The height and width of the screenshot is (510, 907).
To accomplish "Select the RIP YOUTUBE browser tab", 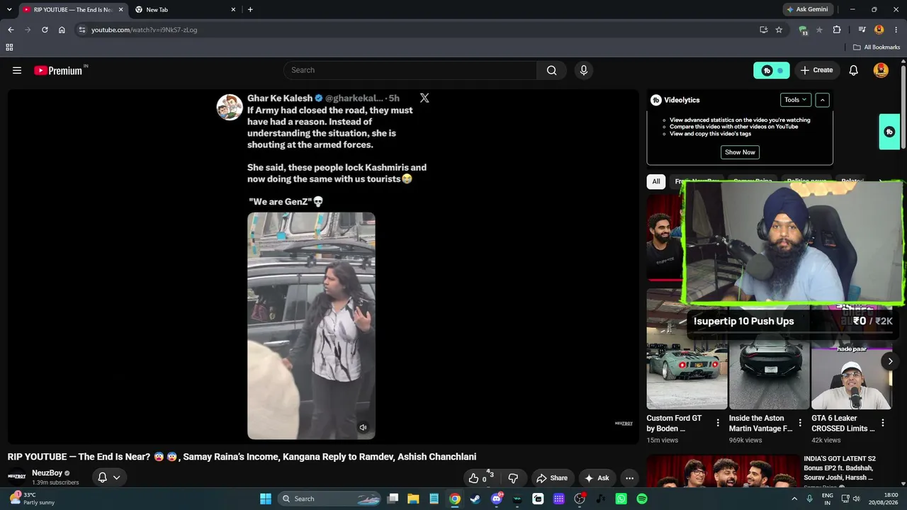I will pos(73,9).
